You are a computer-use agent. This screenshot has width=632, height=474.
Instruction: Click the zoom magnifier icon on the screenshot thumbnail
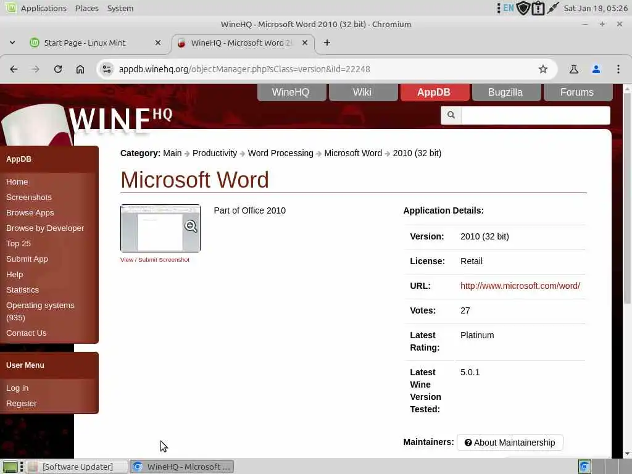coord(191,227)
